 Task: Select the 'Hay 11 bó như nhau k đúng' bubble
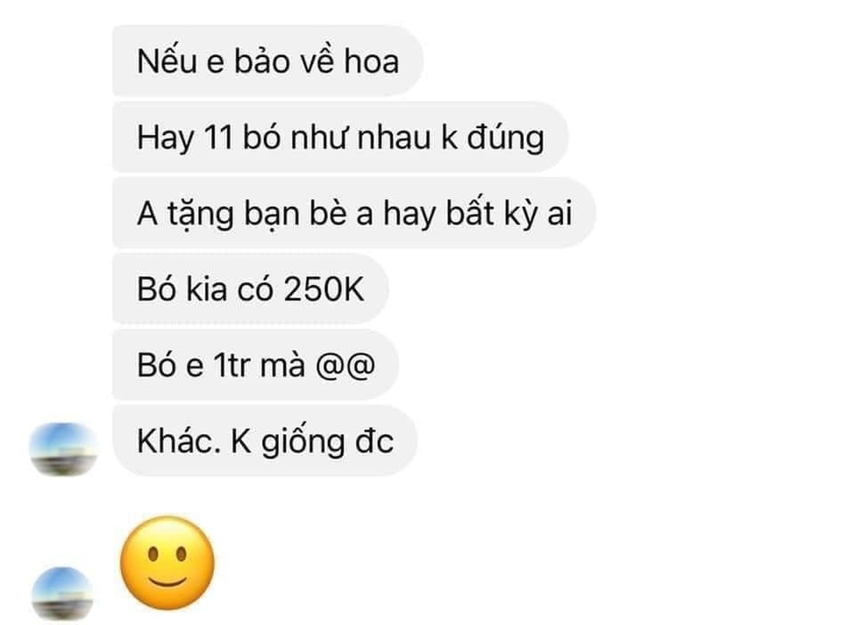click(x=340, y=137)
